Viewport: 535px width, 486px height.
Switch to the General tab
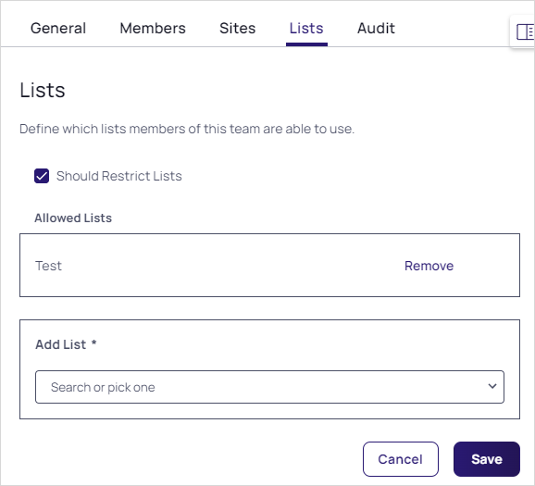[x=58, y=29]
